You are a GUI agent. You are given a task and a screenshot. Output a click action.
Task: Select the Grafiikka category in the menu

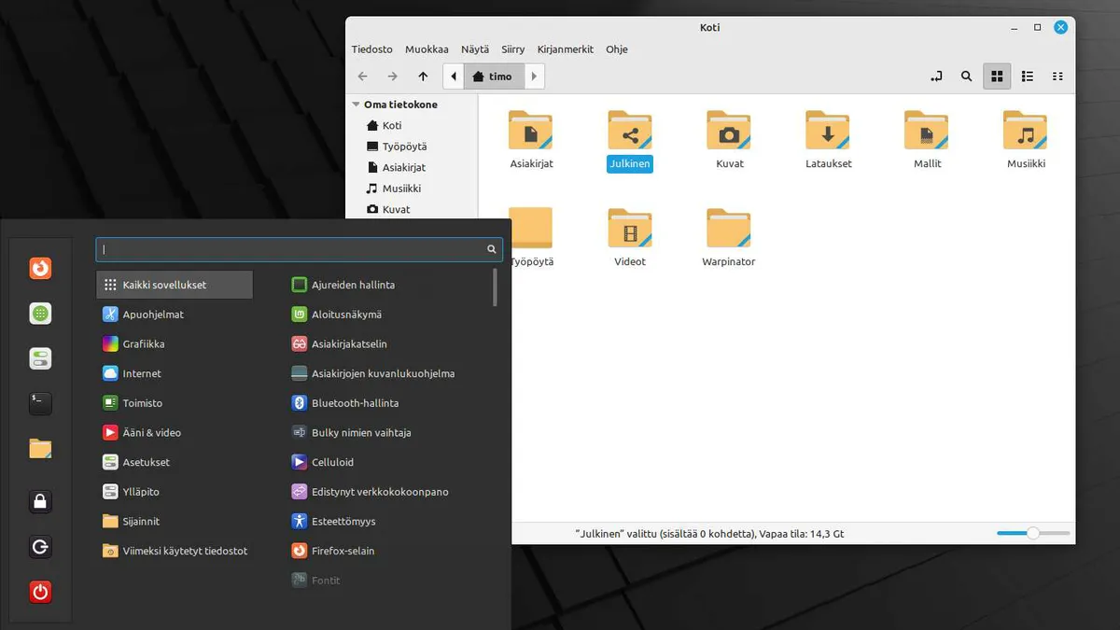point(149,343)
